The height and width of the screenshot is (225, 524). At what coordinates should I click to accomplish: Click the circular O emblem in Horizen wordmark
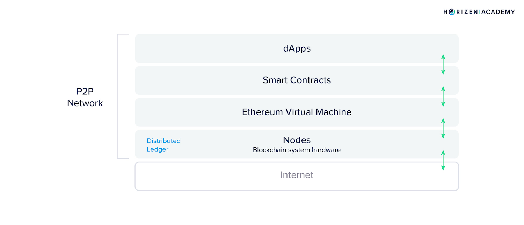tap(452, 12)
